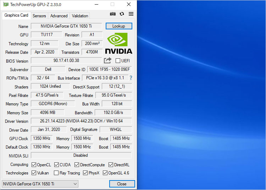266x190 pixels.
Task: Toggle the PhysX checkbox
Action: (x=85, y=173)
